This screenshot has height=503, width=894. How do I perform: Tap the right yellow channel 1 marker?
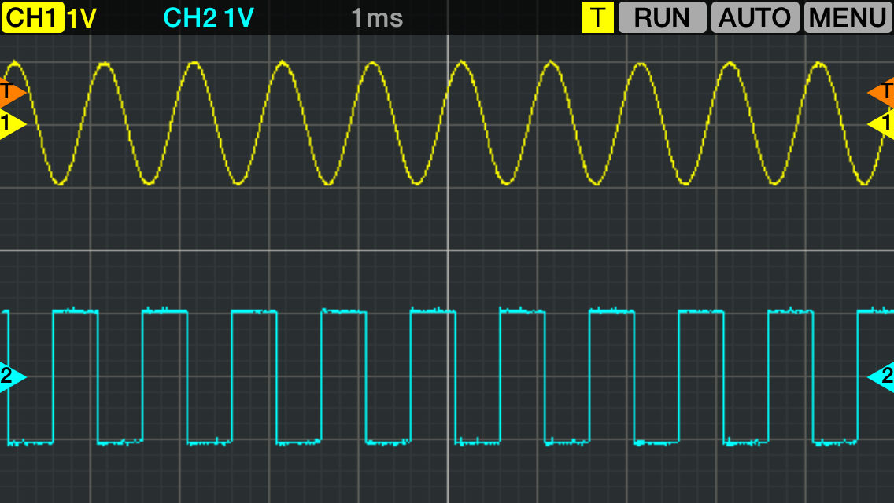pos(881,123)
